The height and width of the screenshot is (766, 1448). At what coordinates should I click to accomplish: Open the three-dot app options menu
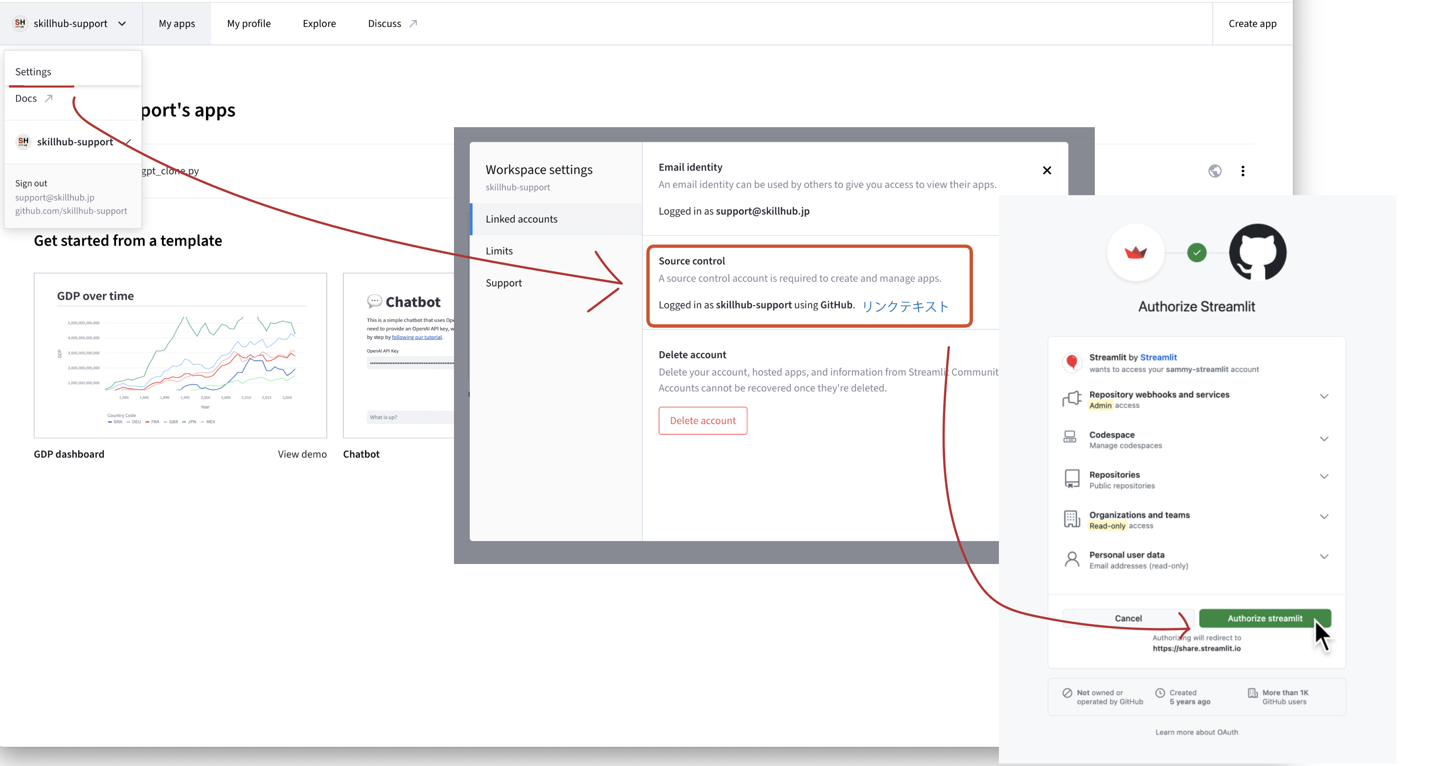tap(1242, 171)
